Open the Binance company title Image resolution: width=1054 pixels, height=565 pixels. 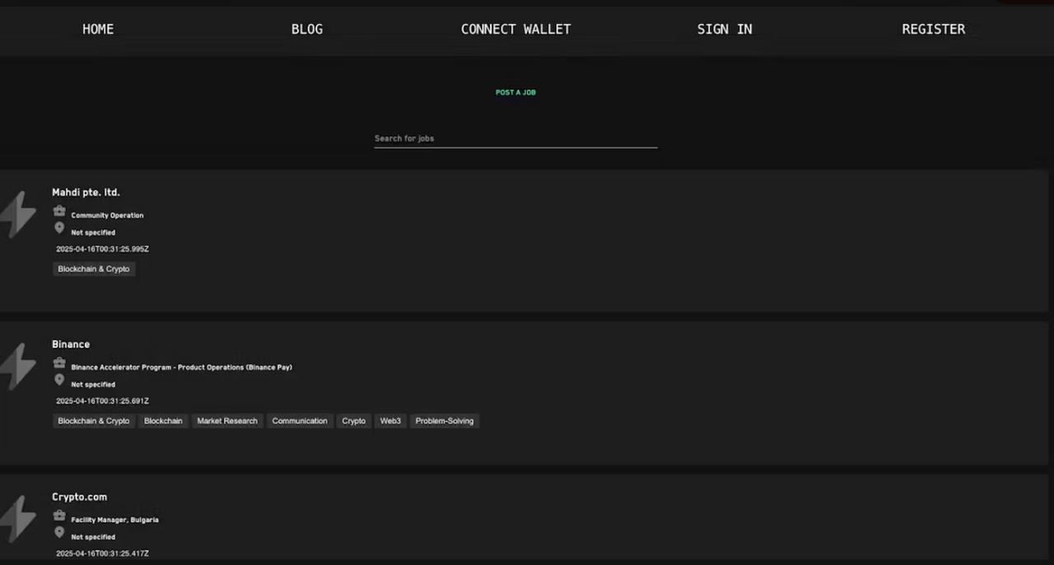(x=71, y=344)
